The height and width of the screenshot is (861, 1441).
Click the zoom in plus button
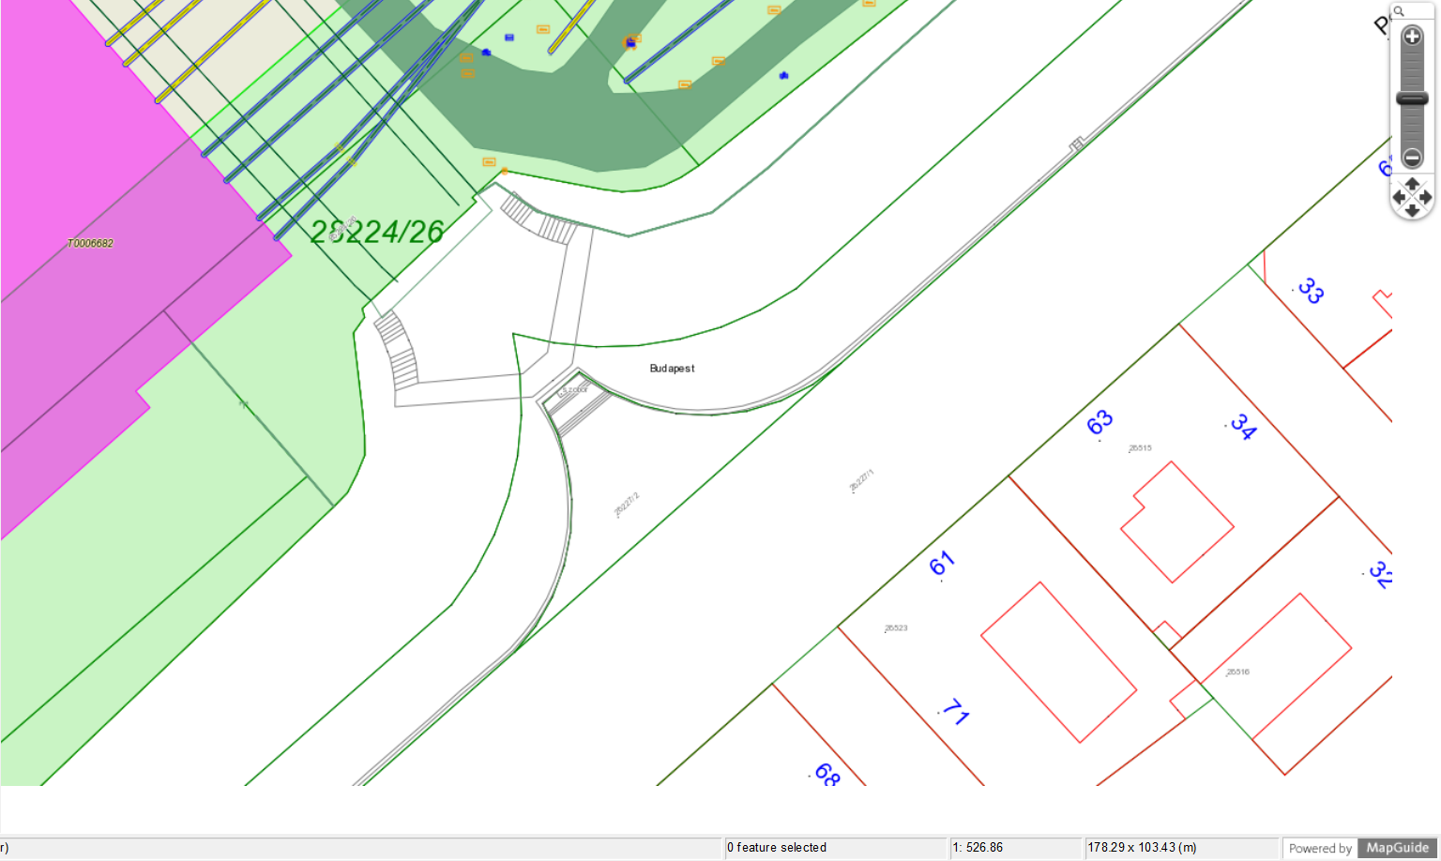[x=1412, y=38]
